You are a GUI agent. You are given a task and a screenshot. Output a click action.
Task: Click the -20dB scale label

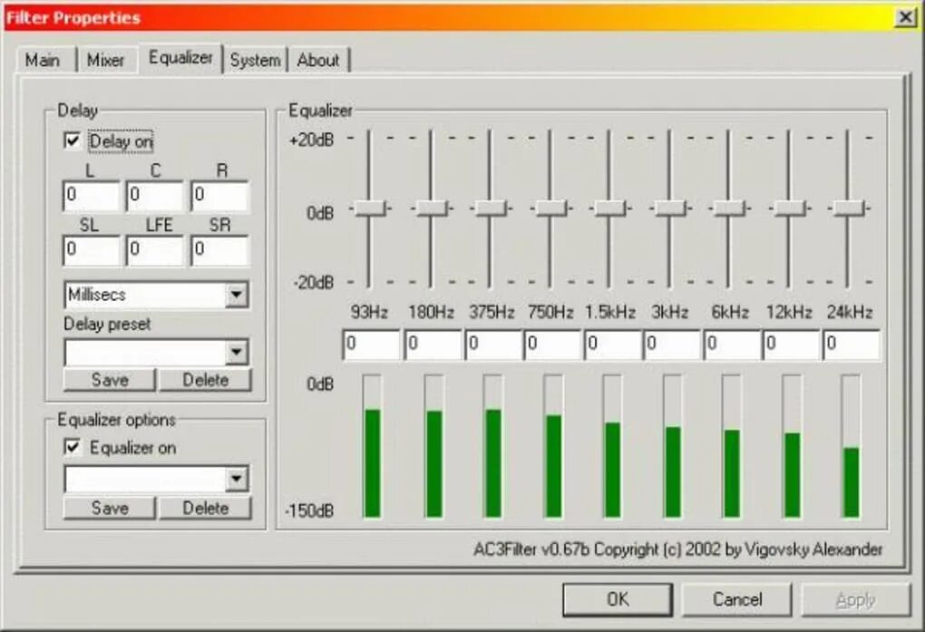click(x=314, y=283)
